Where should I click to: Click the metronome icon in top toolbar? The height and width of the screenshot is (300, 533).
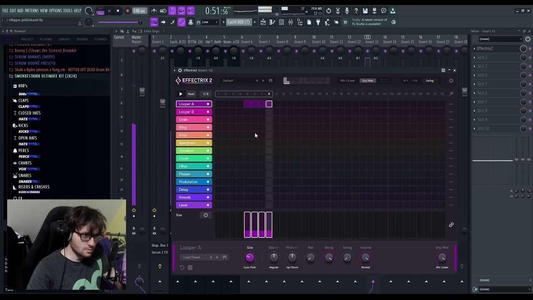click(154, 11)
